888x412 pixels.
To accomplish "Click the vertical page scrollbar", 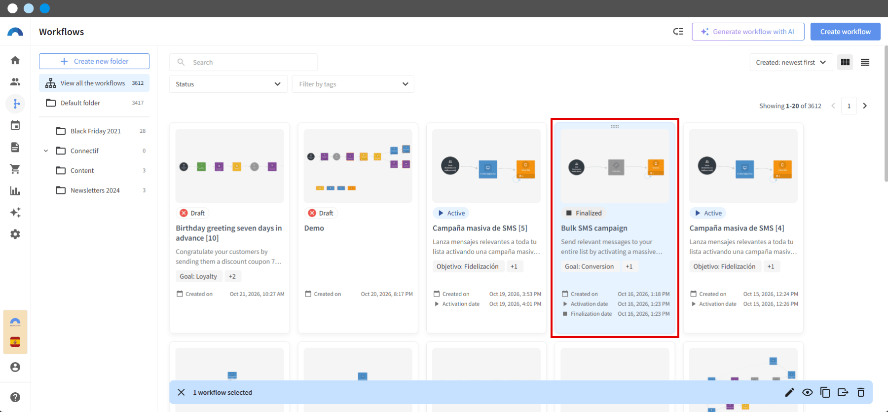I will tap(886, 113).
